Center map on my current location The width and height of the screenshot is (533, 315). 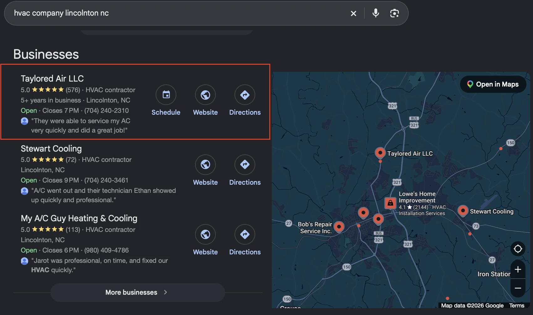coord(518,249)
